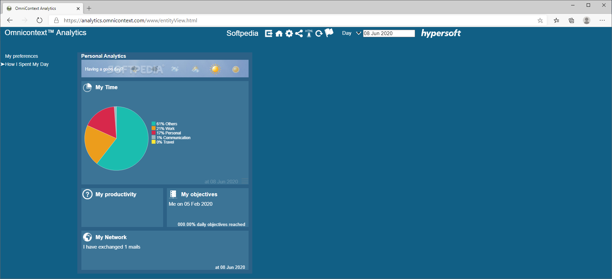Click the 'Having a good day?' prompt

[104, 69]
